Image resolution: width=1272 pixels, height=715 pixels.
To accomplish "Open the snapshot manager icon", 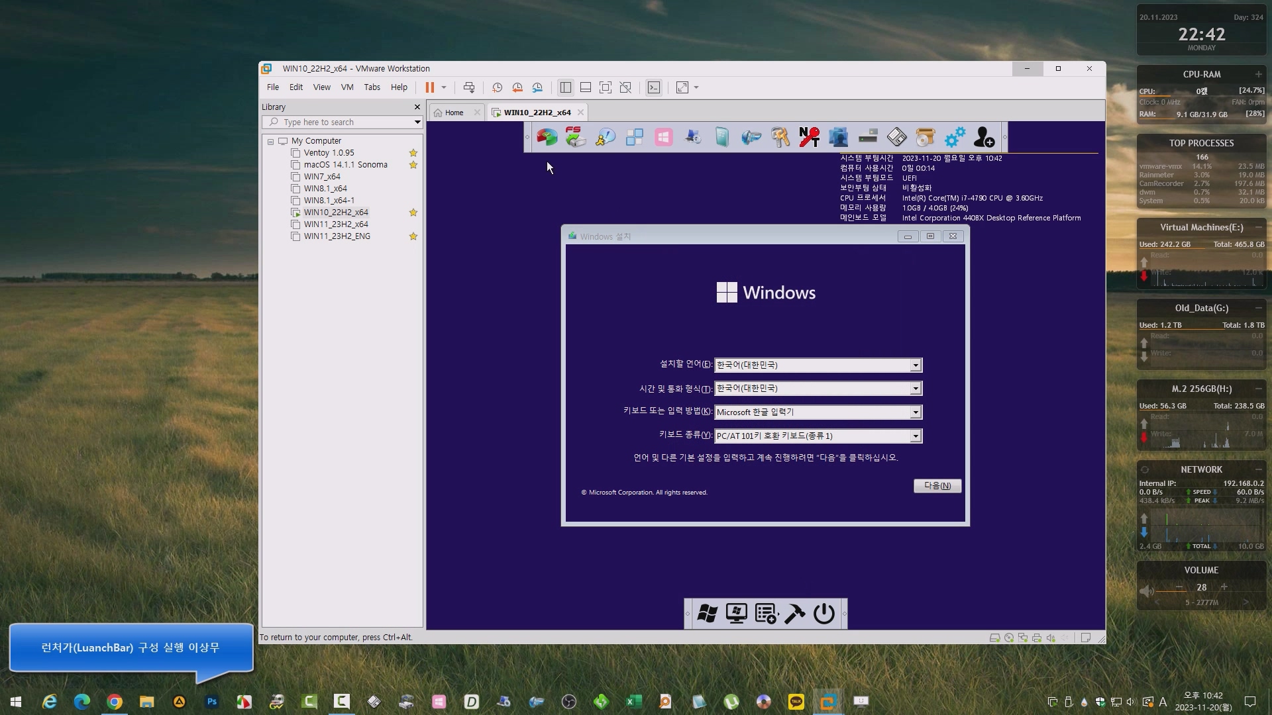I will click(x=538, y=87).
